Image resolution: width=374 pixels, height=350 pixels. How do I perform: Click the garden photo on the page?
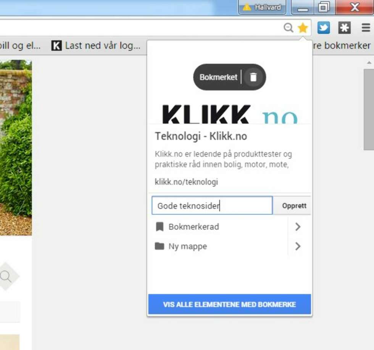pyautogui.click(x=16, y=147)
